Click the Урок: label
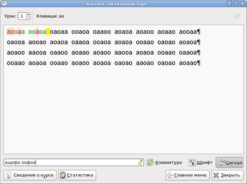 10,16
